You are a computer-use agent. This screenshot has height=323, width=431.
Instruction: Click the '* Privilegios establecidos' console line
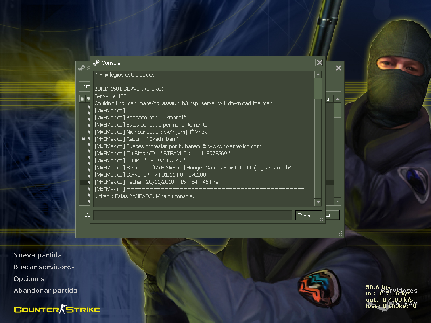click(125, 75)
